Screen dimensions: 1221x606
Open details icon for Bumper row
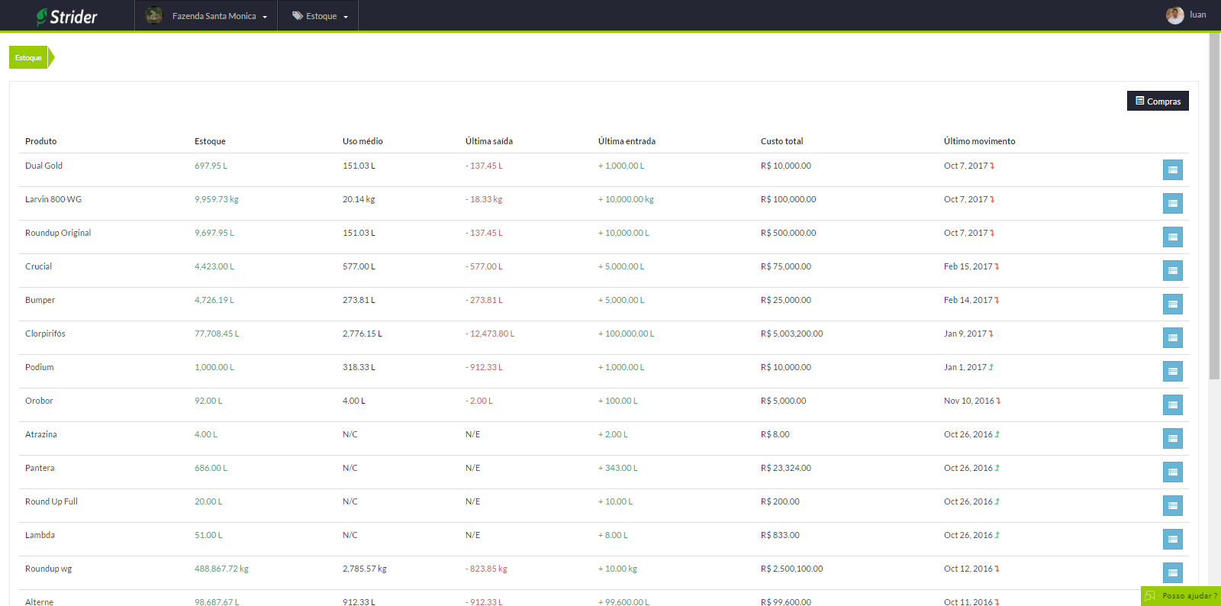[x=1172, y=304]
